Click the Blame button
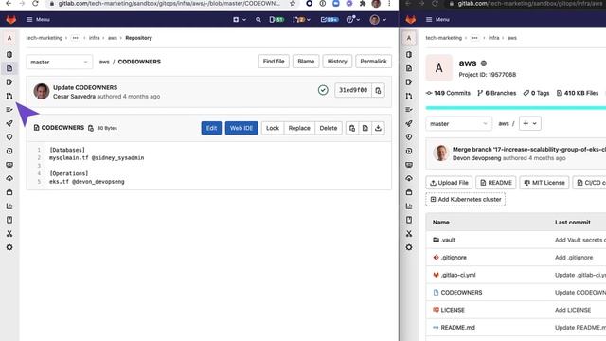The image size is (606, 341). [306, 62]
